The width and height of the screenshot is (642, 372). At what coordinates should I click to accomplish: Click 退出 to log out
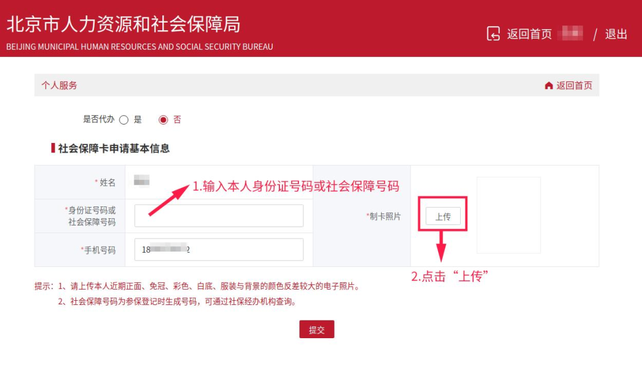[x=616, y=34]
